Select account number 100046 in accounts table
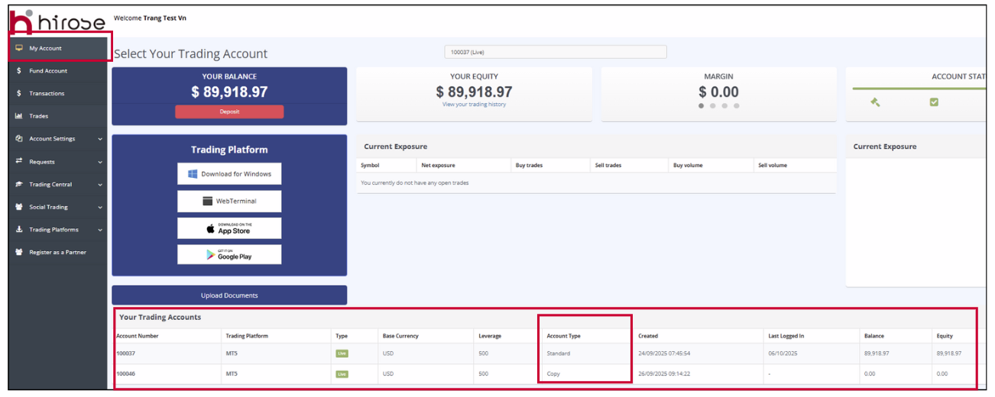Screen dimensions: 995x397 (x=126, y=374)
